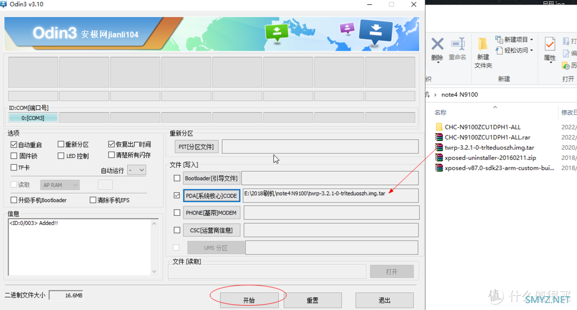
Task: Click the New Folder (新建文件夹) icon
Action: [x=483, y=51]
